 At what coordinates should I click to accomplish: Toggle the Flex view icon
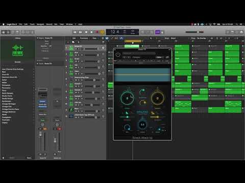tap(116, 38)
